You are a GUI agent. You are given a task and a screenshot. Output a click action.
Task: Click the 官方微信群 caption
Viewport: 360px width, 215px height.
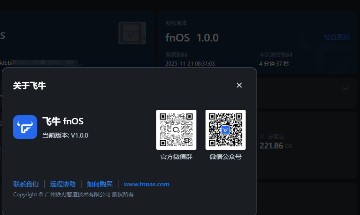176,157
